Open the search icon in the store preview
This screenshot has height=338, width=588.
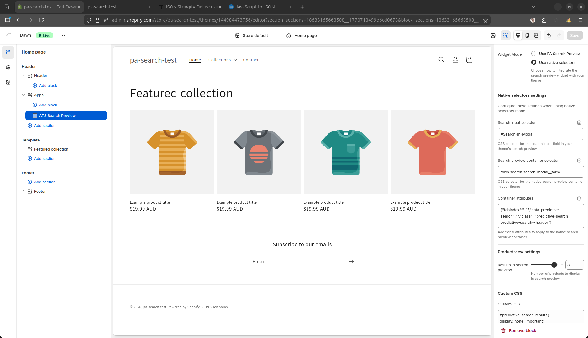(x=442, y=59)
